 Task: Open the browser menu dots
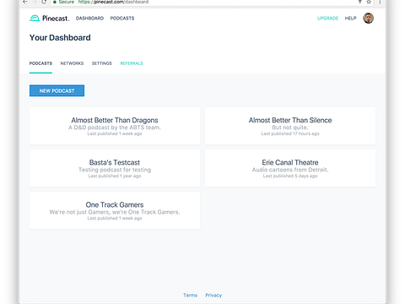pyautogui.click(x=380, y=2)
